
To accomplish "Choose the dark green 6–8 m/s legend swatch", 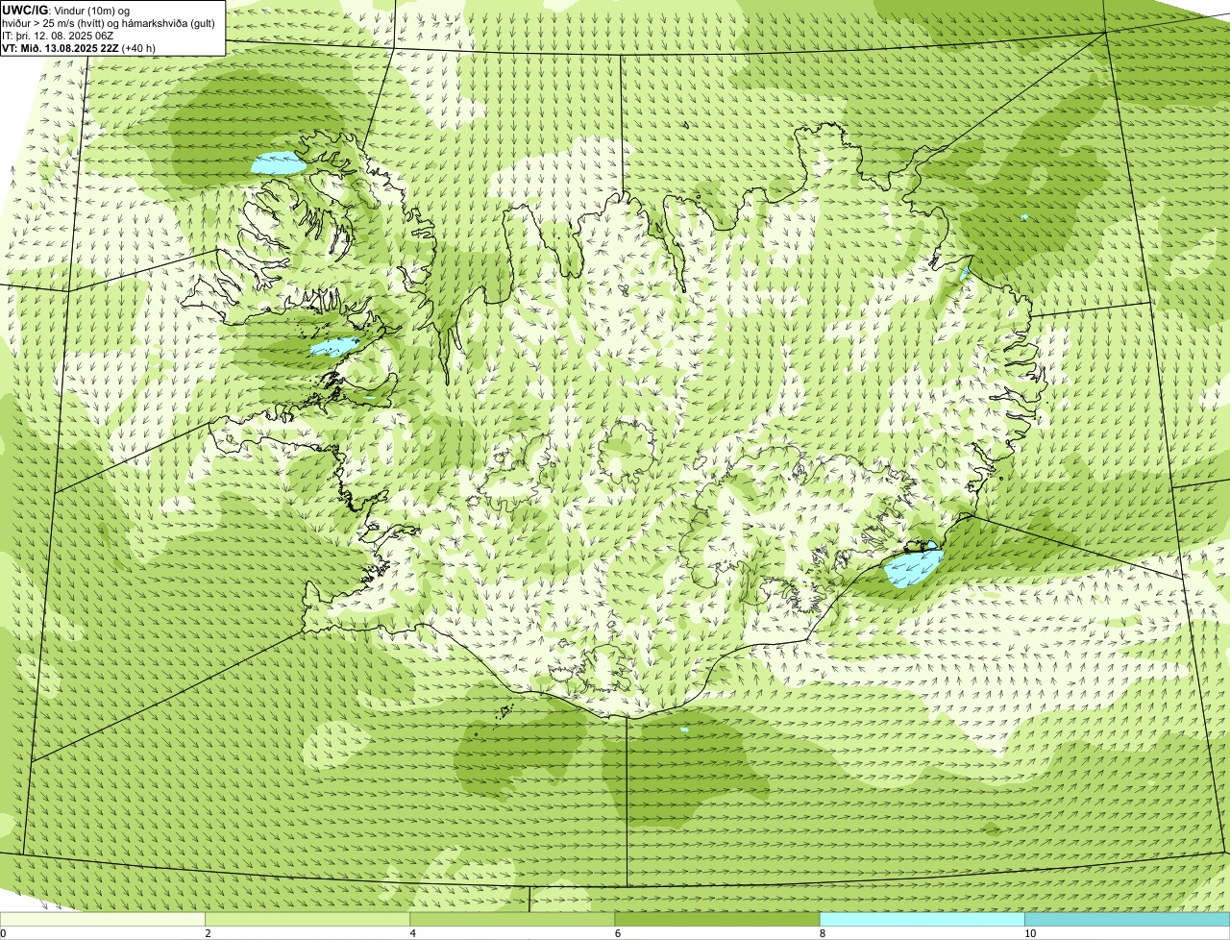I will tap(717, 919).
